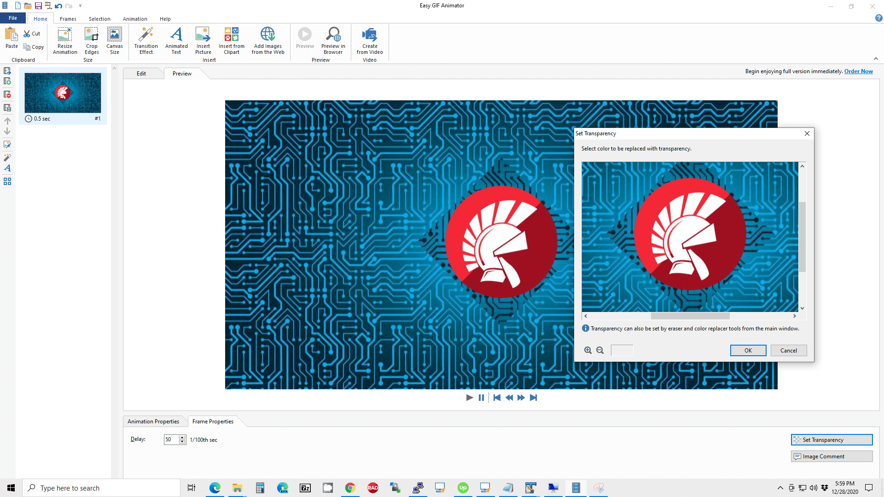Click Insert Picture in the ribbon
The height and width of the screenshot is (497, 884).
pyautogui.click(x=203, y=41)
